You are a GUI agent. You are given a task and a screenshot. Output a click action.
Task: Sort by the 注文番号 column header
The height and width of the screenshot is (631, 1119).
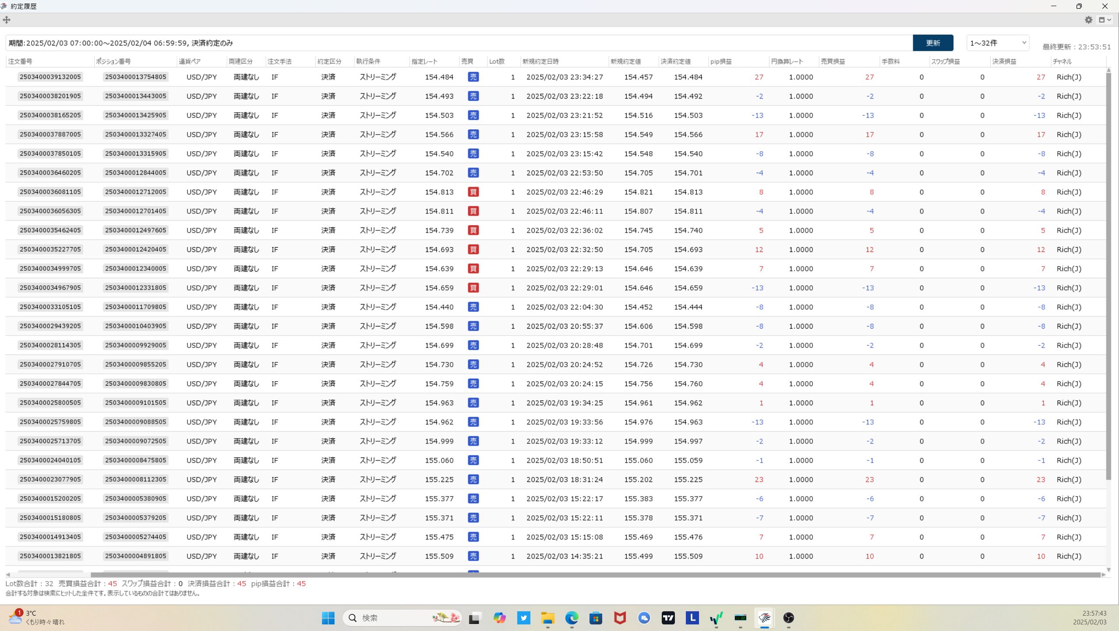[x=20, y=61]
